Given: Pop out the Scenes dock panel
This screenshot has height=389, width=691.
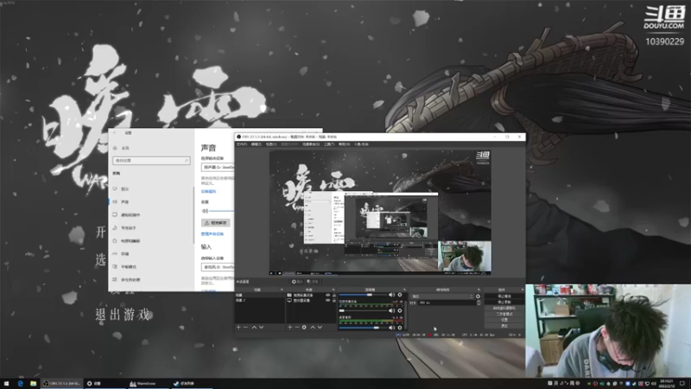Looking at the screenshot, I should pyautogui.click(x=282, y=290).
